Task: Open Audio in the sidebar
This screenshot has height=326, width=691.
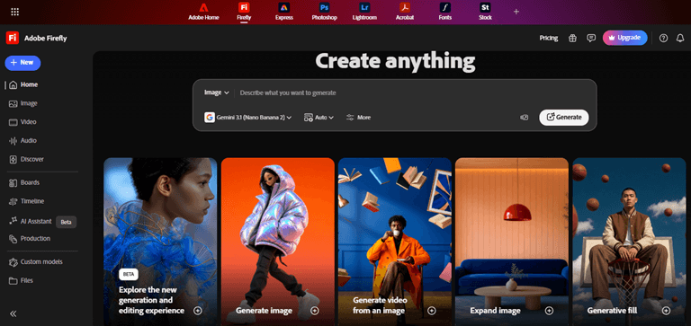Action: (x=22, y=141)
